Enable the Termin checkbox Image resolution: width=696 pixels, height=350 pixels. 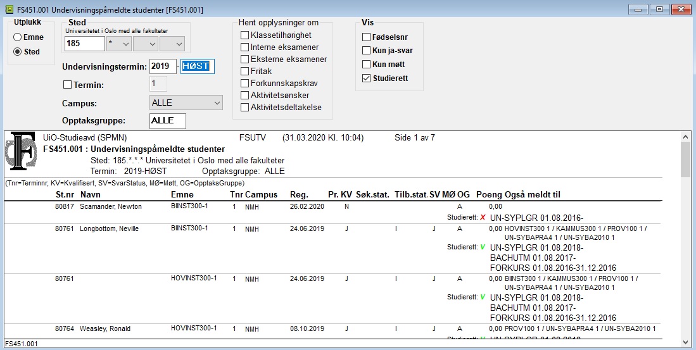click(68, 84)
